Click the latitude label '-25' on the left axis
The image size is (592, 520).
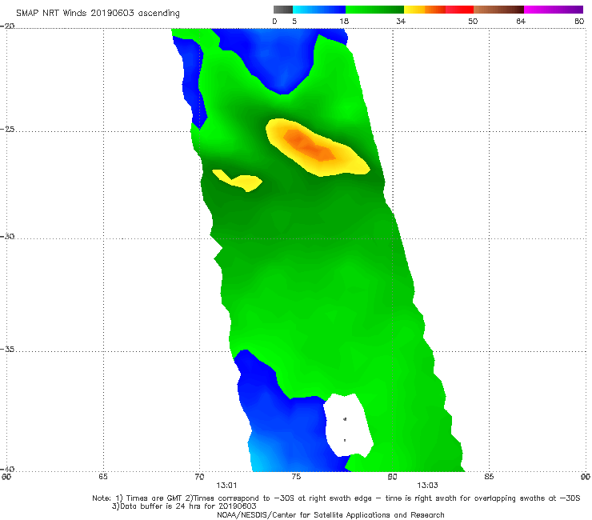click(x=7, y=129)
